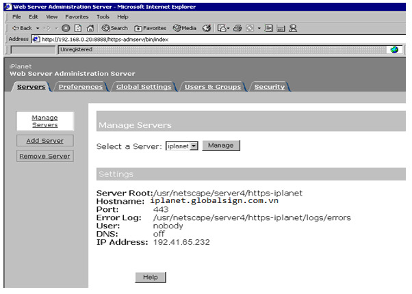The height and width of the screenshot is (294, 412).
Task: Open the Edit menu
Action: (x=34, y=17)
